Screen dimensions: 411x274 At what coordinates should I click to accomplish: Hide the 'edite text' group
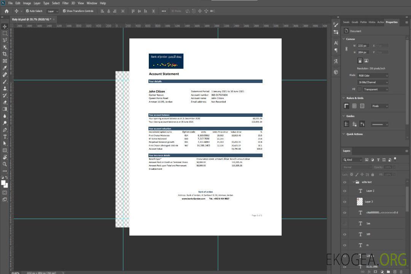click(x=345, y=182)
